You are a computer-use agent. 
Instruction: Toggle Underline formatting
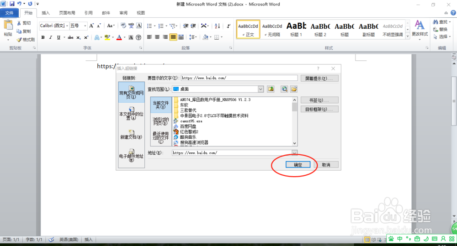coord(58,37)
